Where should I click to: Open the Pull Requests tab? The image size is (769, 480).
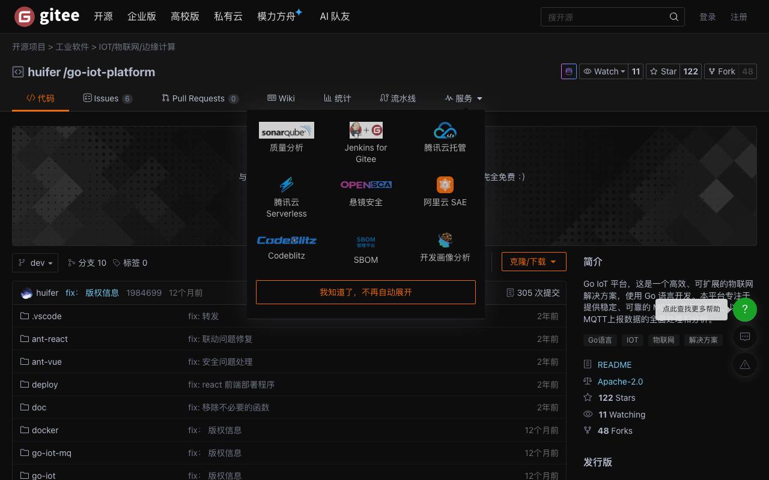click(200, 98)
